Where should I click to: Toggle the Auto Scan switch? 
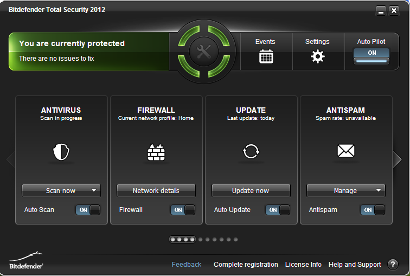tap(88, 210)
